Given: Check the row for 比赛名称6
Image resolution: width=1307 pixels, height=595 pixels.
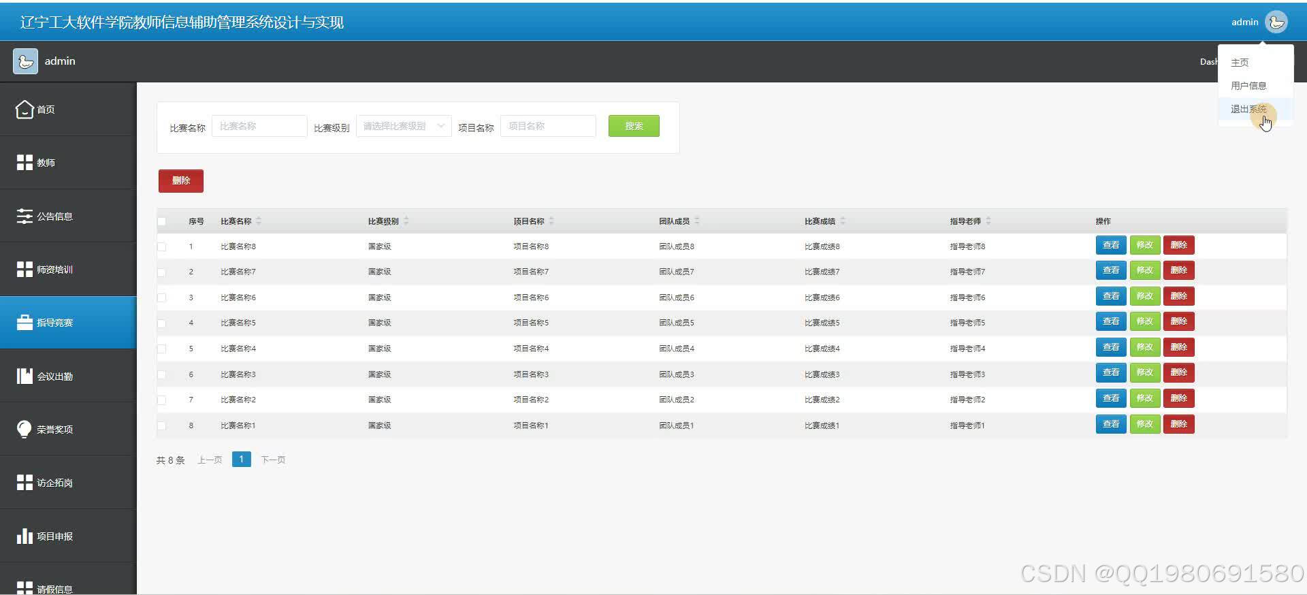Looking at the screenshot, I should click(x=162, y=297).
